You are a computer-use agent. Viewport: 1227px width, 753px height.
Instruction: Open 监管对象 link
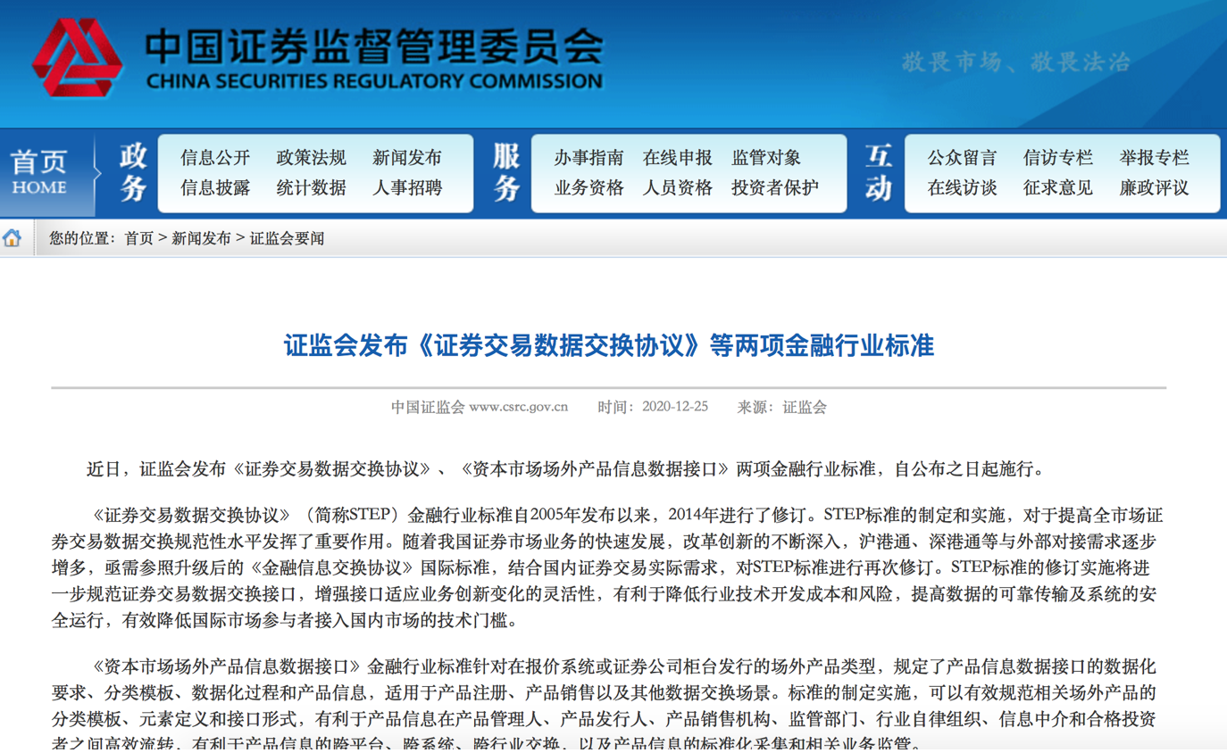pos(766,158)
